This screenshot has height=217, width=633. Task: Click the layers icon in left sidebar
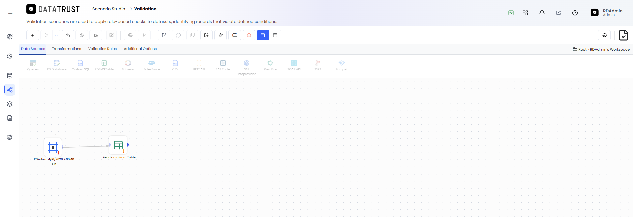click(10, 104)
